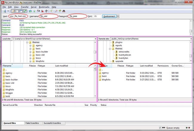The height and width of the screenshot is (131, 194).
Task: Collapse the remote themes tree node
Action: tap(110, 49)
